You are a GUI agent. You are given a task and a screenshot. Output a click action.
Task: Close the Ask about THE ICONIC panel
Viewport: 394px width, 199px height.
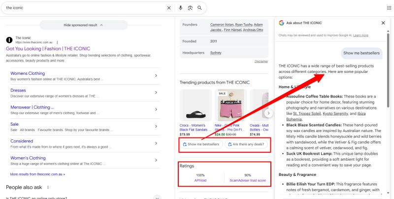(x=383, y=23)
